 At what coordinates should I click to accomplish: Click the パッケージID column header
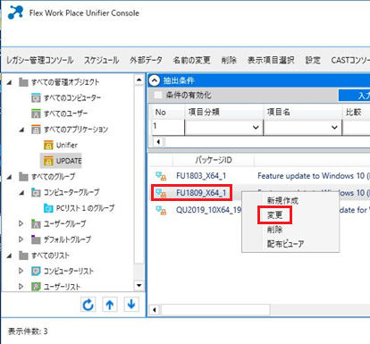coord(214,160)
